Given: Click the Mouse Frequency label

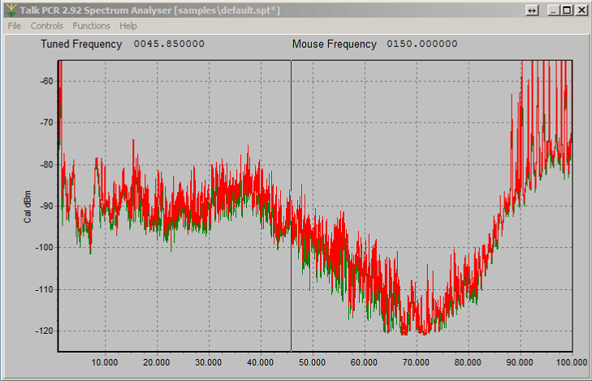Looking at the screenshot, I should [334, 44].
